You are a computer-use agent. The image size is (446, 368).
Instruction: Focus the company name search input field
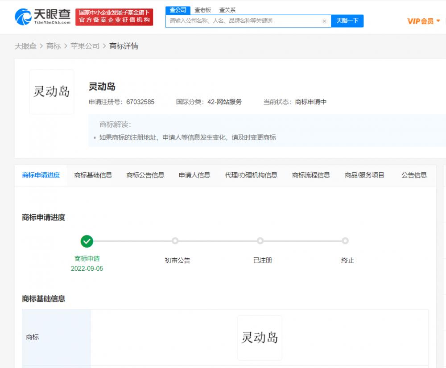pos(243,21)
